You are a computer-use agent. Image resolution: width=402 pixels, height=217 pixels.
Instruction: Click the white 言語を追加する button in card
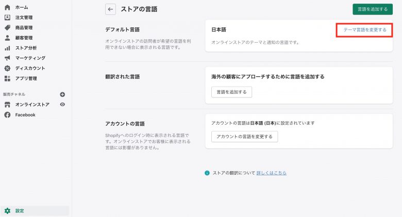(x=231, y=92)
